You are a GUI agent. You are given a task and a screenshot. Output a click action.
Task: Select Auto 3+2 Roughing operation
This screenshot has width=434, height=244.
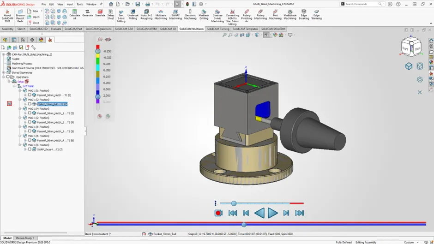(146, 14)
